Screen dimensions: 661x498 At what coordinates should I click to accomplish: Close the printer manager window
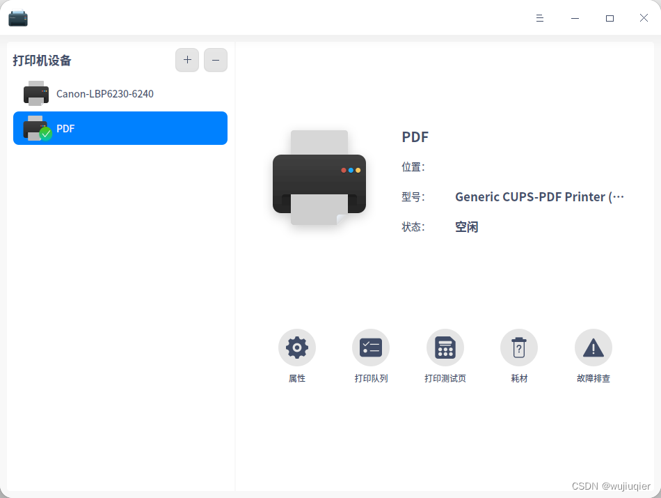click(x=644, y=17)
